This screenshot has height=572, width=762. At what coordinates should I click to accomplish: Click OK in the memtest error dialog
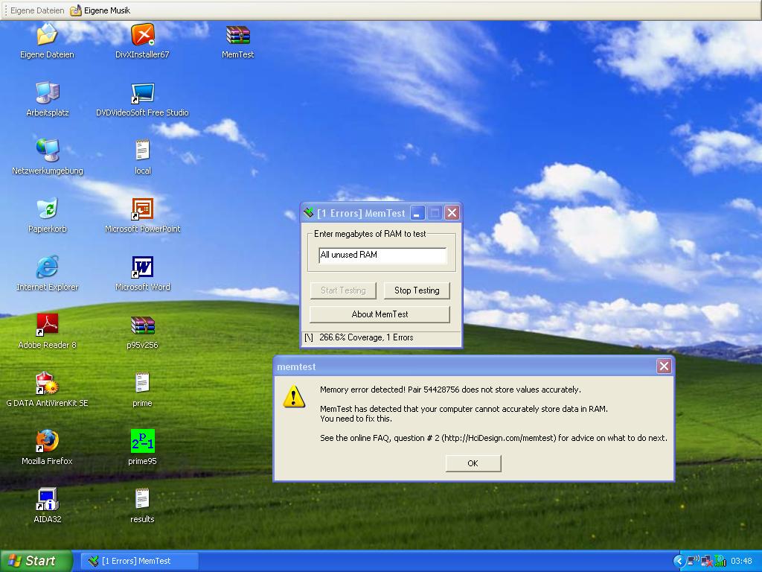click(x=473, y=463)
